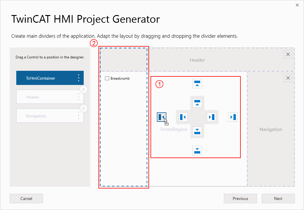304x210 pixels.
Task: Click the Header region in the designer
Action: pos(197,60)
